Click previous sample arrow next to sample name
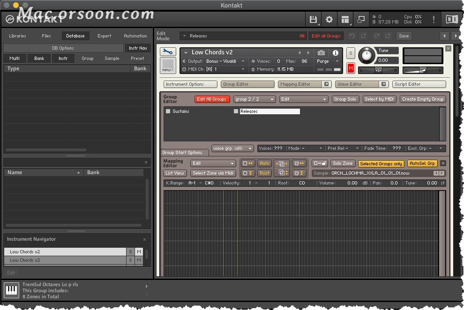This screenshot has height=310, width=464. (x=436, y=173)
